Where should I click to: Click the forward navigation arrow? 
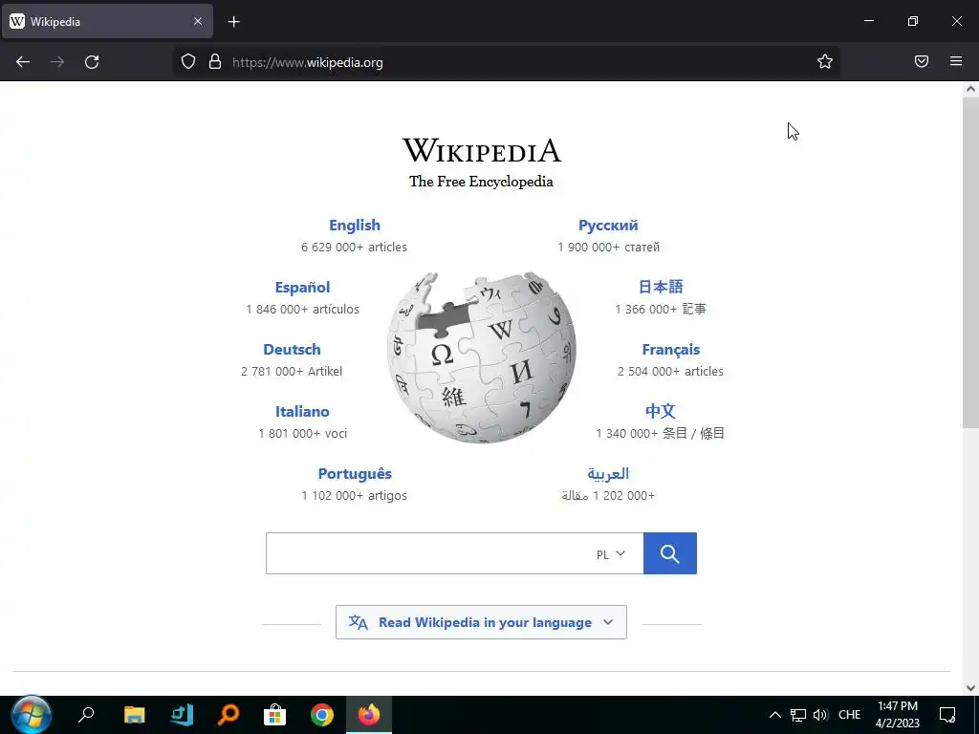pyautogui.click(x=57, y=62)
